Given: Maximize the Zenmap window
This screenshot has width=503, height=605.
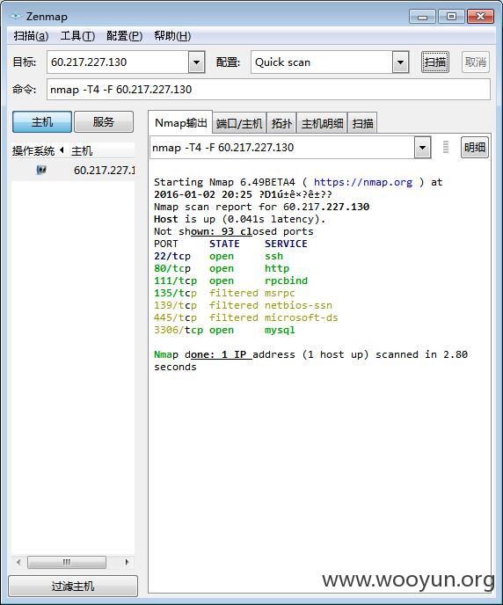Looking at the screenshot, I should coord(451,17).
